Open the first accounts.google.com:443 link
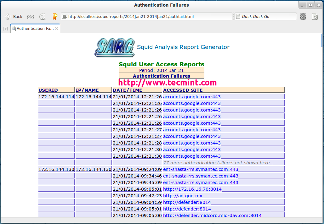The image size is (324, 224). pyautogui.click(x=192, y=97)
